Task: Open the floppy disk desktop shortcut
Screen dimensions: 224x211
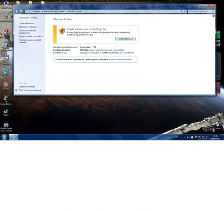Action: (x=6, y=57)
